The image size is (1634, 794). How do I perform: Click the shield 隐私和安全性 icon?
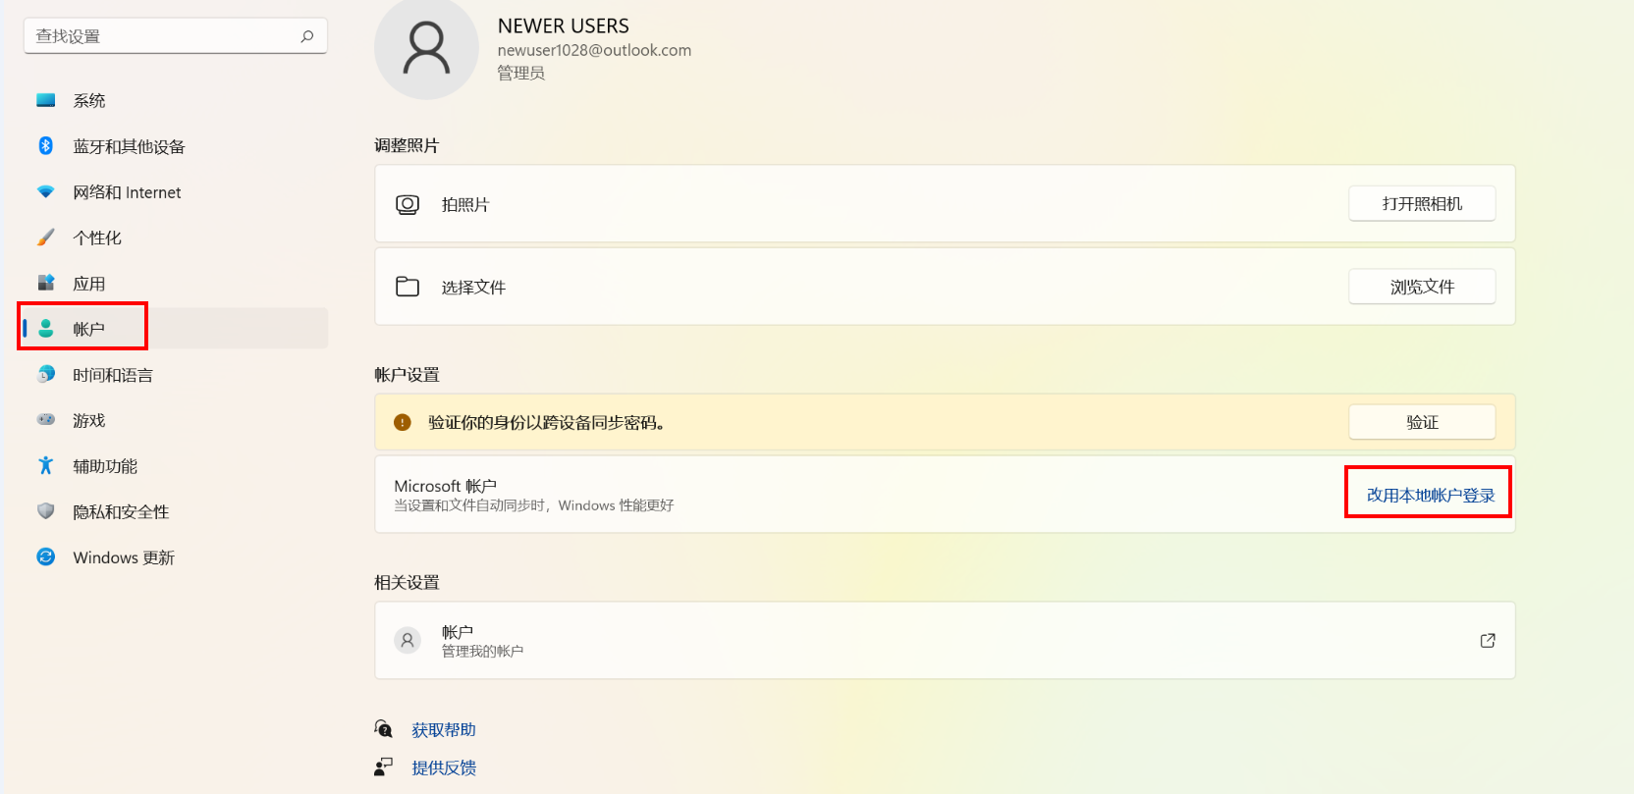point(46,511)
